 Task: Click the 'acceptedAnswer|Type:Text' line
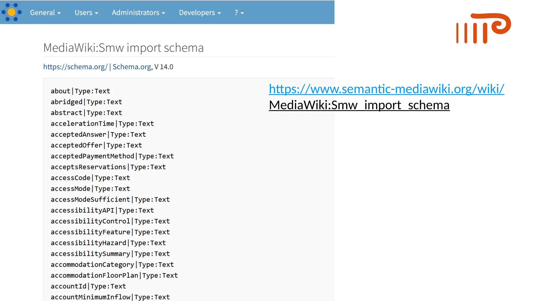click(98, 134)
